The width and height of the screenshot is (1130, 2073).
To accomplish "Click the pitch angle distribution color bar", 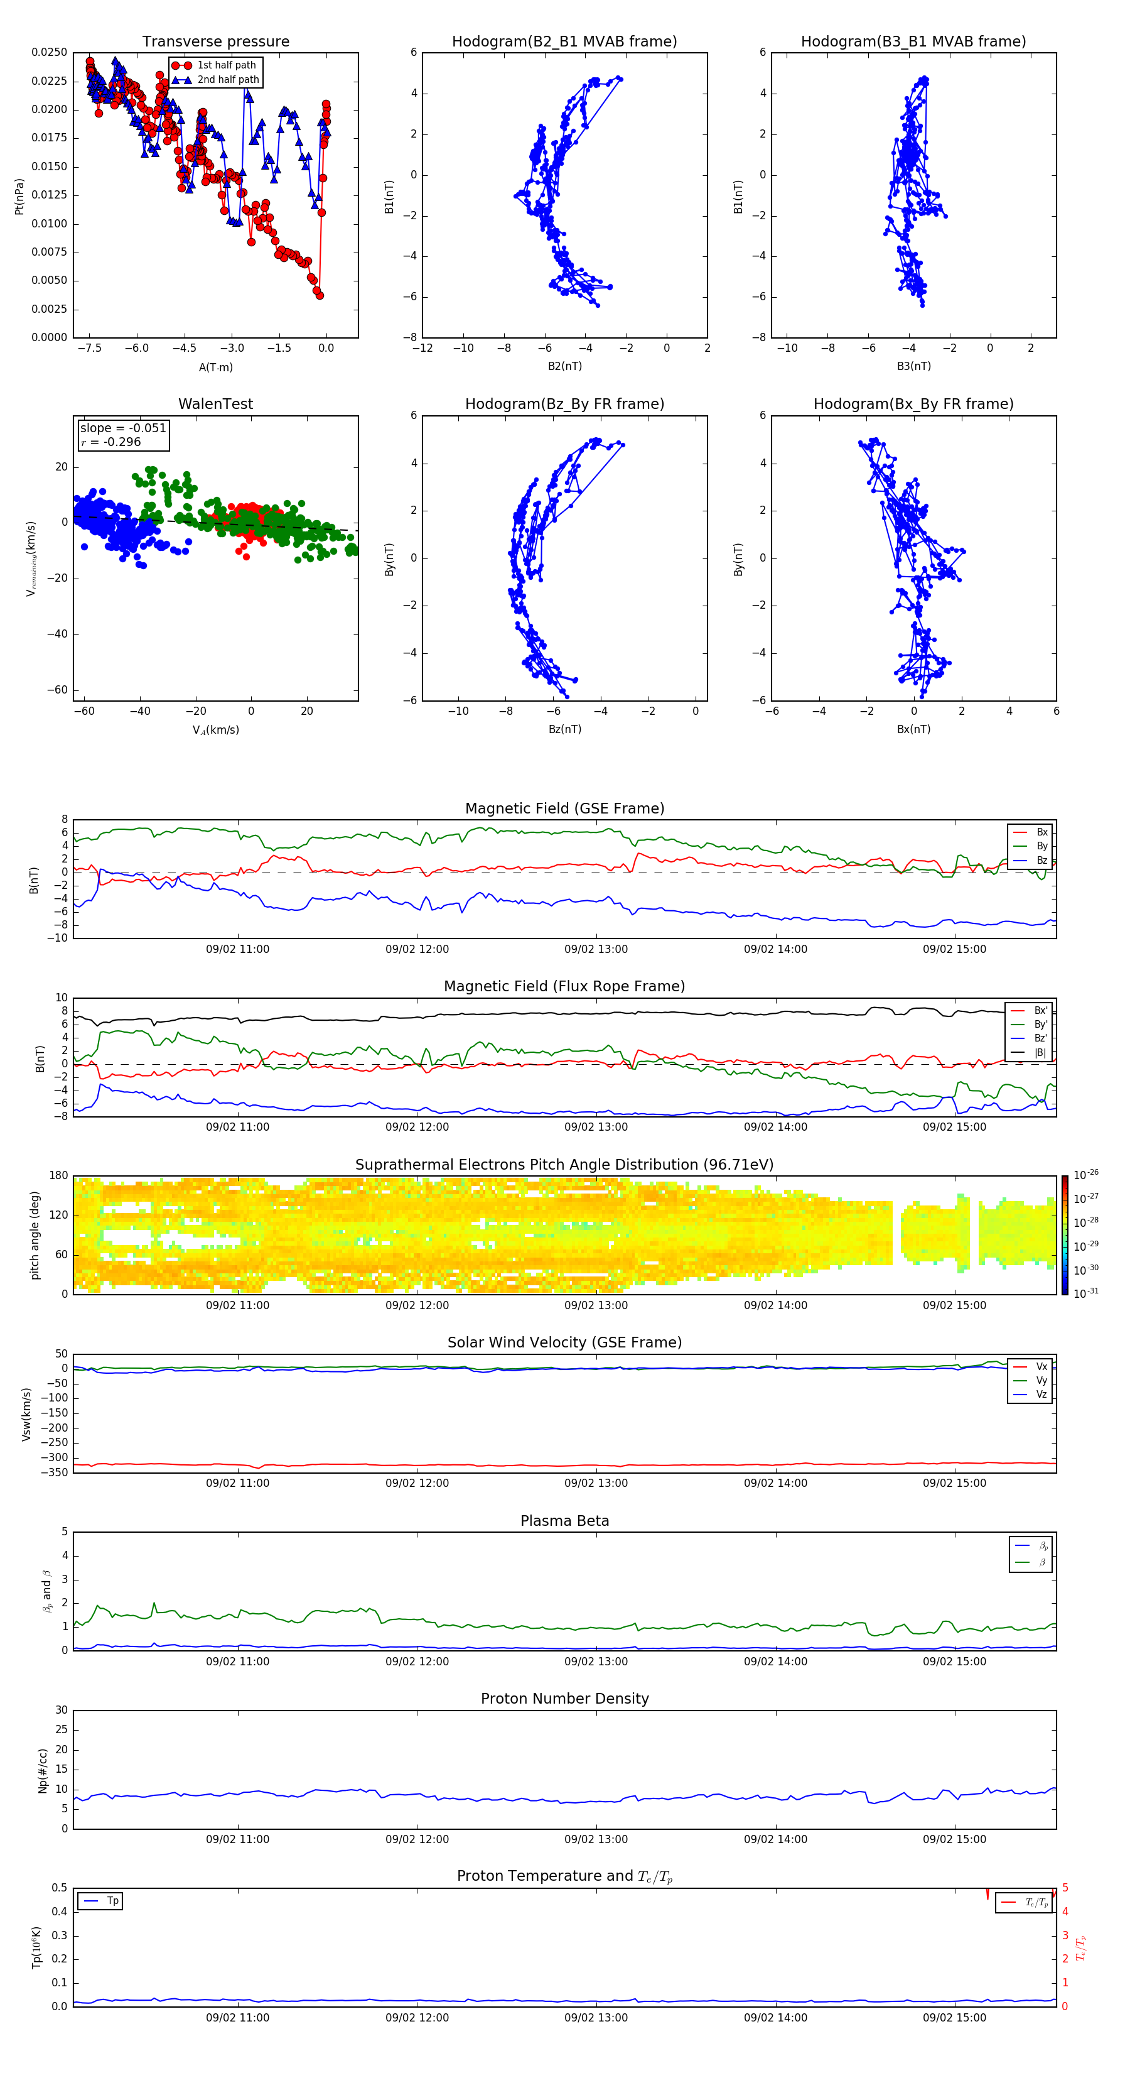I will pos(1064,1234).
